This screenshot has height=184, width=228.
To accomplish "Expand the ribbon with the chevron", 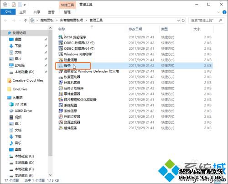I will [218, 12].
